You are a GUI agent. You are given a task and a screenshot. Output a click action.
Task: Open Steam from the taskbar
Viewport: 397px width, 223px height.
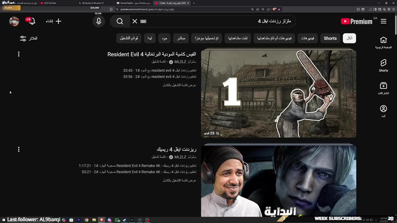click(124, 220)
